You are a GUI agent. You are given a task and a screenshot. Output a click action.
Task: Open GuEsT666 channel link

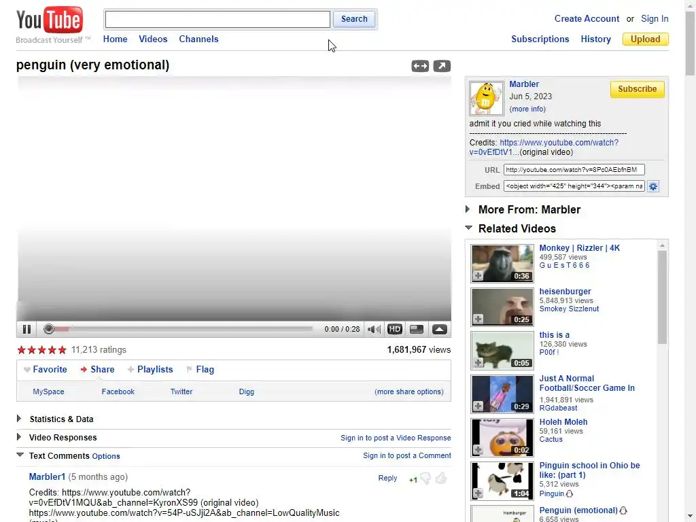[x=565, y=266]
